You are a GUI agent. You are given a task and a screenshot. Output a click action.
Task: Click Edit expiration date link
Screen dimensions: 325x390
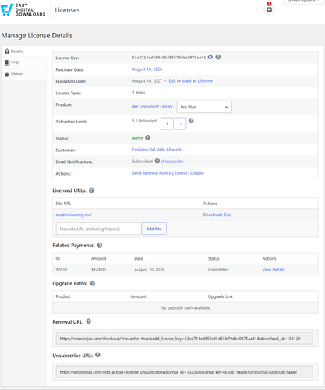(x=172, y=81)
